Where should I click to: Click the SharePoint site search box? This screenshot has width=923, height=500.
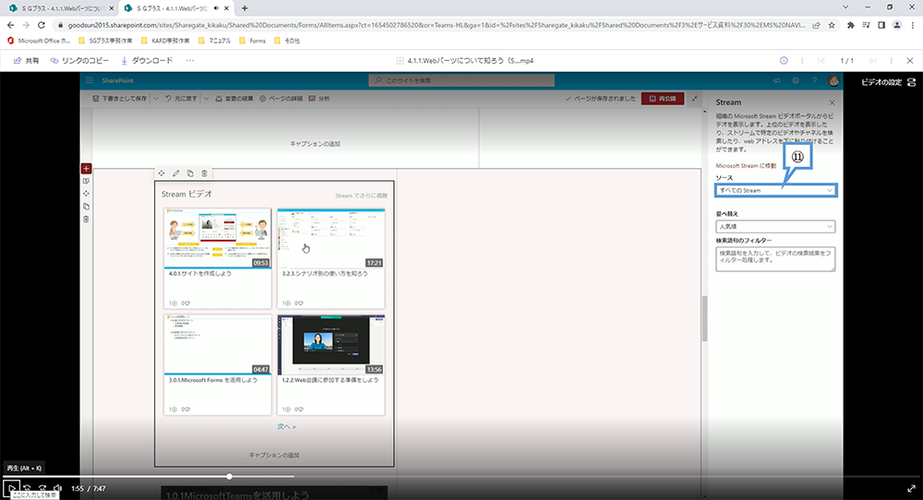[x=461, y=80]
